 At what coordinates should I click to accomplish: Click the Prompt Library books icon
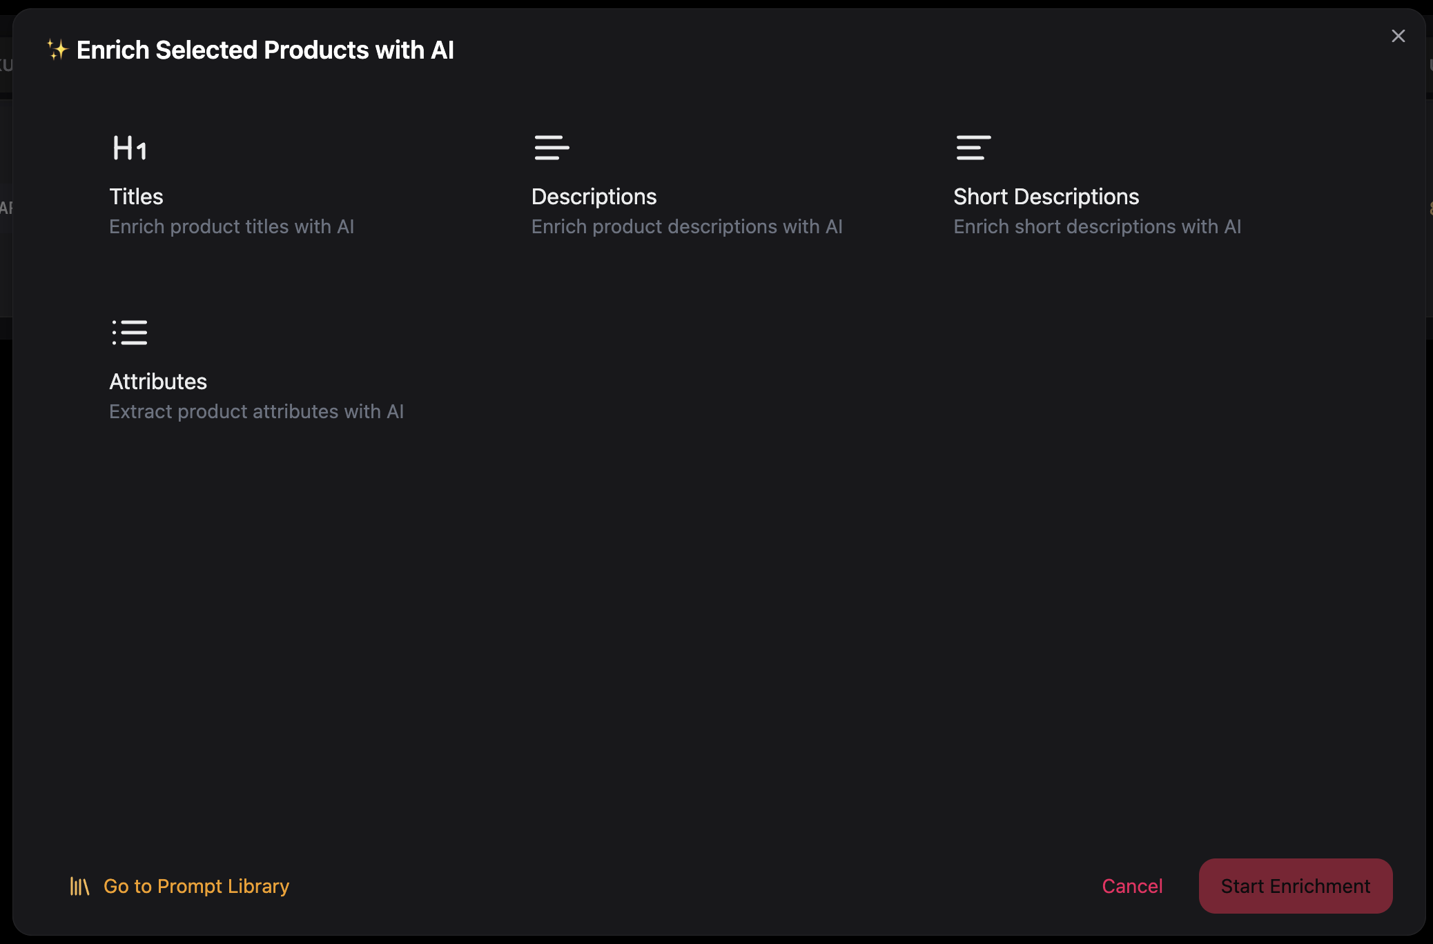point(79,886)
